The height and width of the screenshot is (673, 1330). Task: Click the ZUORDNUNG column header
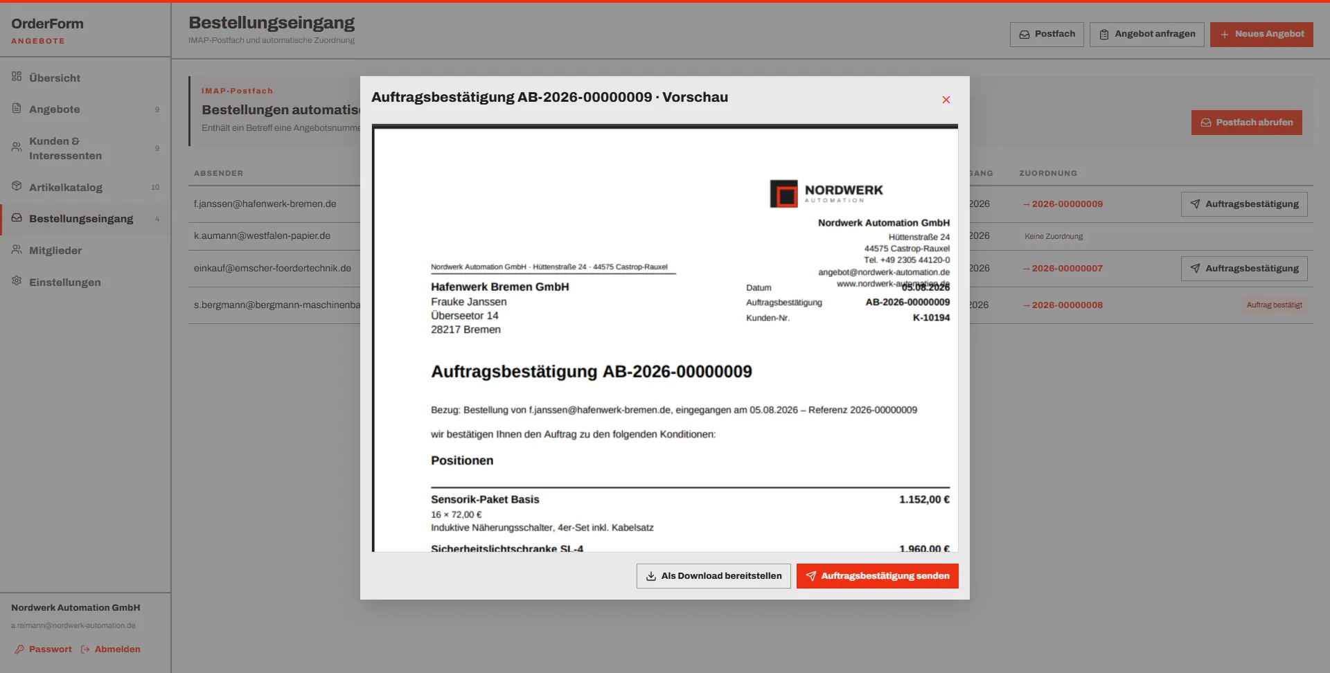[1048, 173]
